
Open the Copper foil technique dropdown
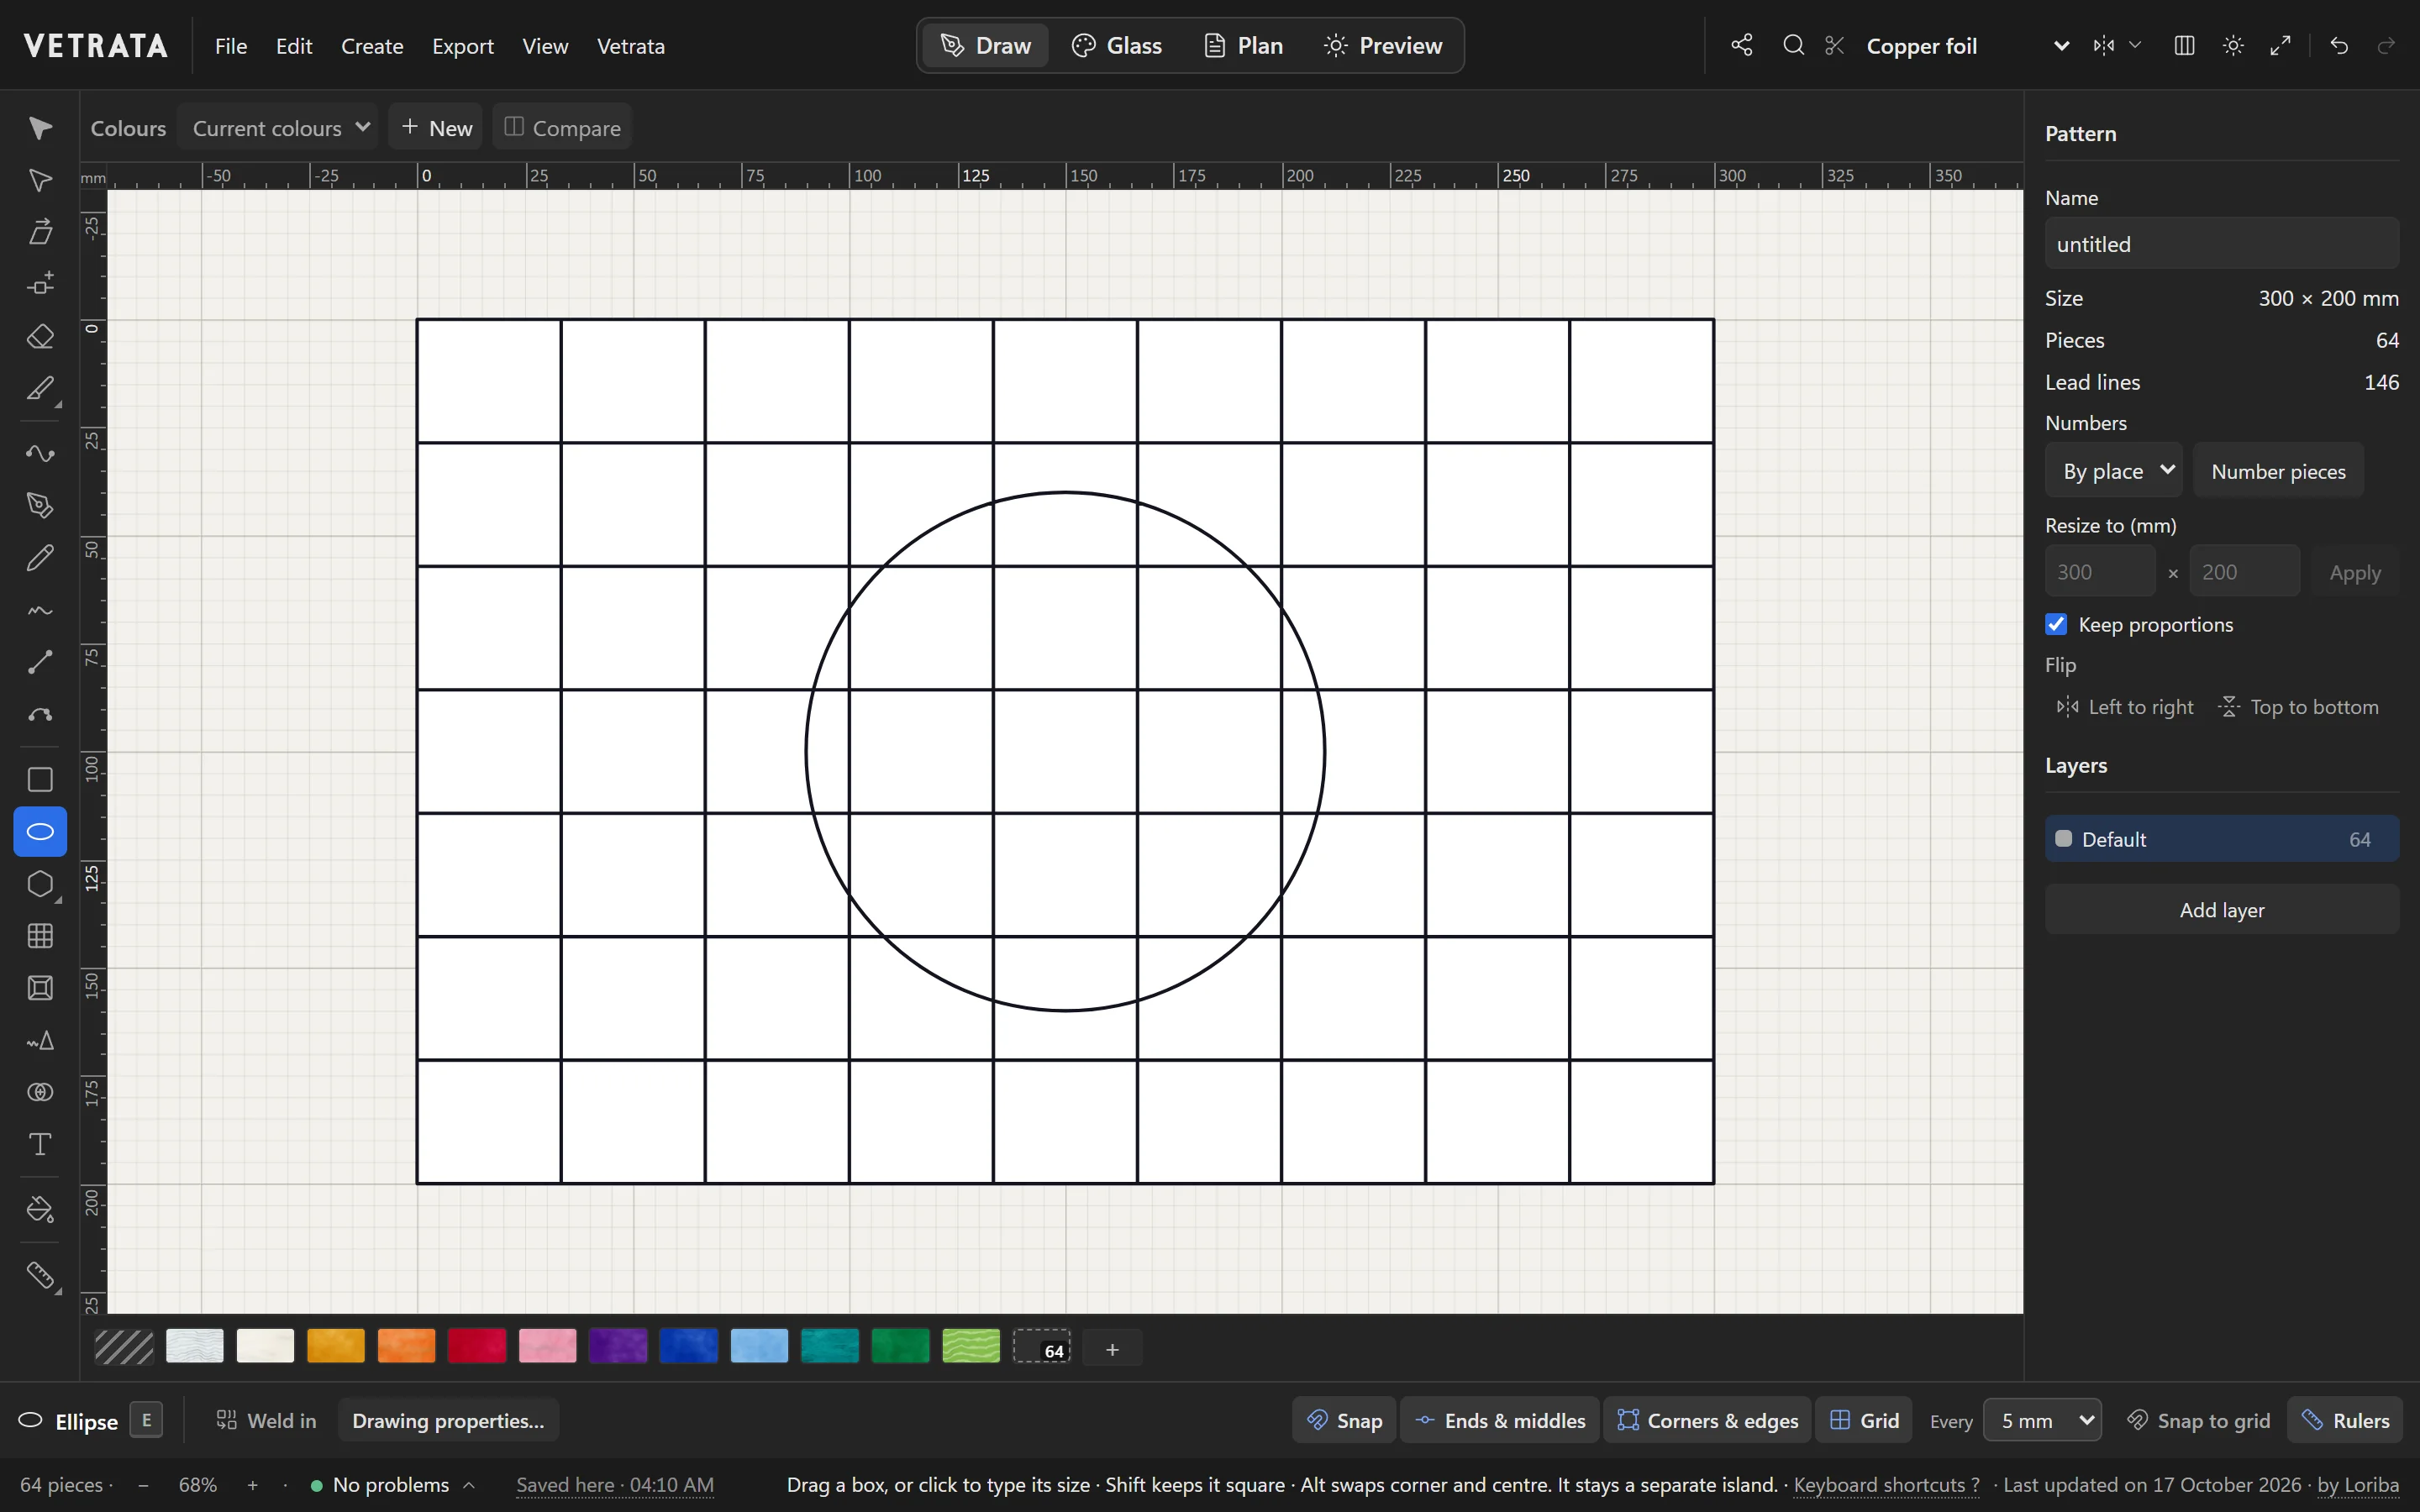point(1966,45)
